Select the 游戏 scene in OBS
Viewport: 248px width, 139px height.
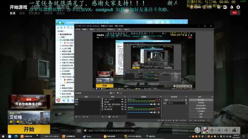click(x=77, y=102)
